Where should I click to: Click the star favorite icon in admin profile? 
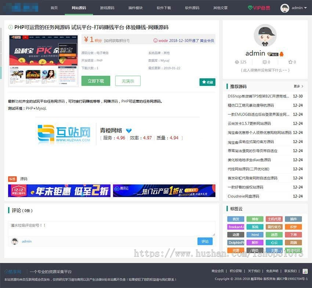click(290, 62)
